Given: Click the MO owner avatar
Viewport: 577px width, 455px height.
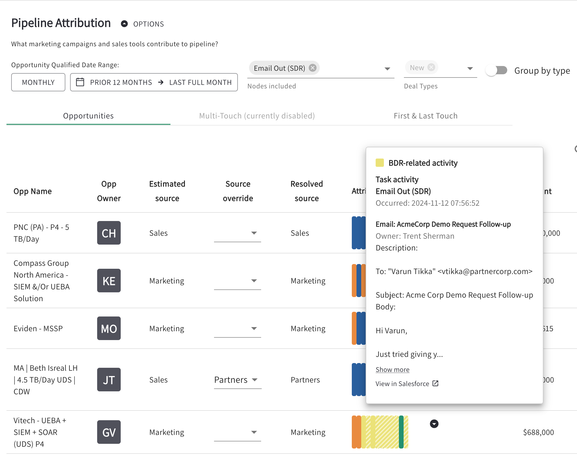Looking at the screenshot, I should (x=109, y=328).
